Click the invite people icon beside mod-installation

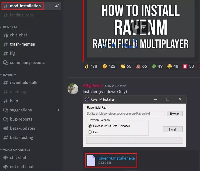coord(57,6)
